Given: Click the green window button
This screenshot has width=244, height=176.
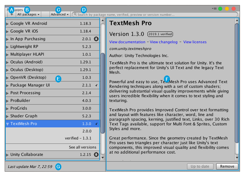Looking at the screenshot, I should (x=220, y=9).
